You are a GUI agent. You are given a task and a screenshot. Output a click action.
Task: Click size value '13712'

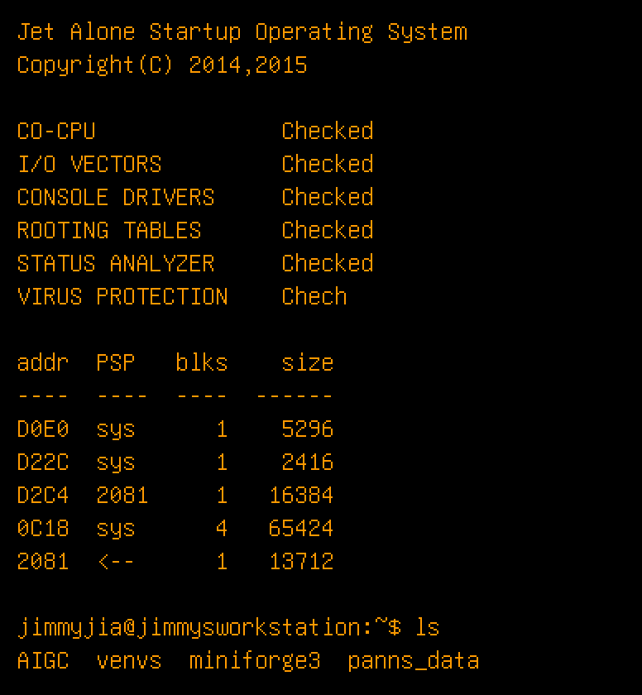point(301,562)
